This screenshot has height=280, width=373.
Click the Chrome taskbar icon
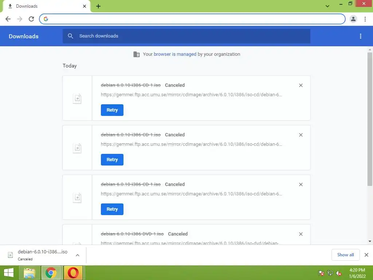(51, 273)
